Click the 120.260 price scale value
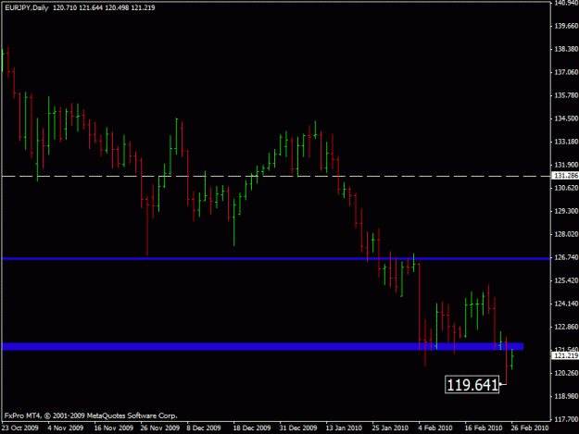The image size is (579, 434). click(x=566, y=373)
